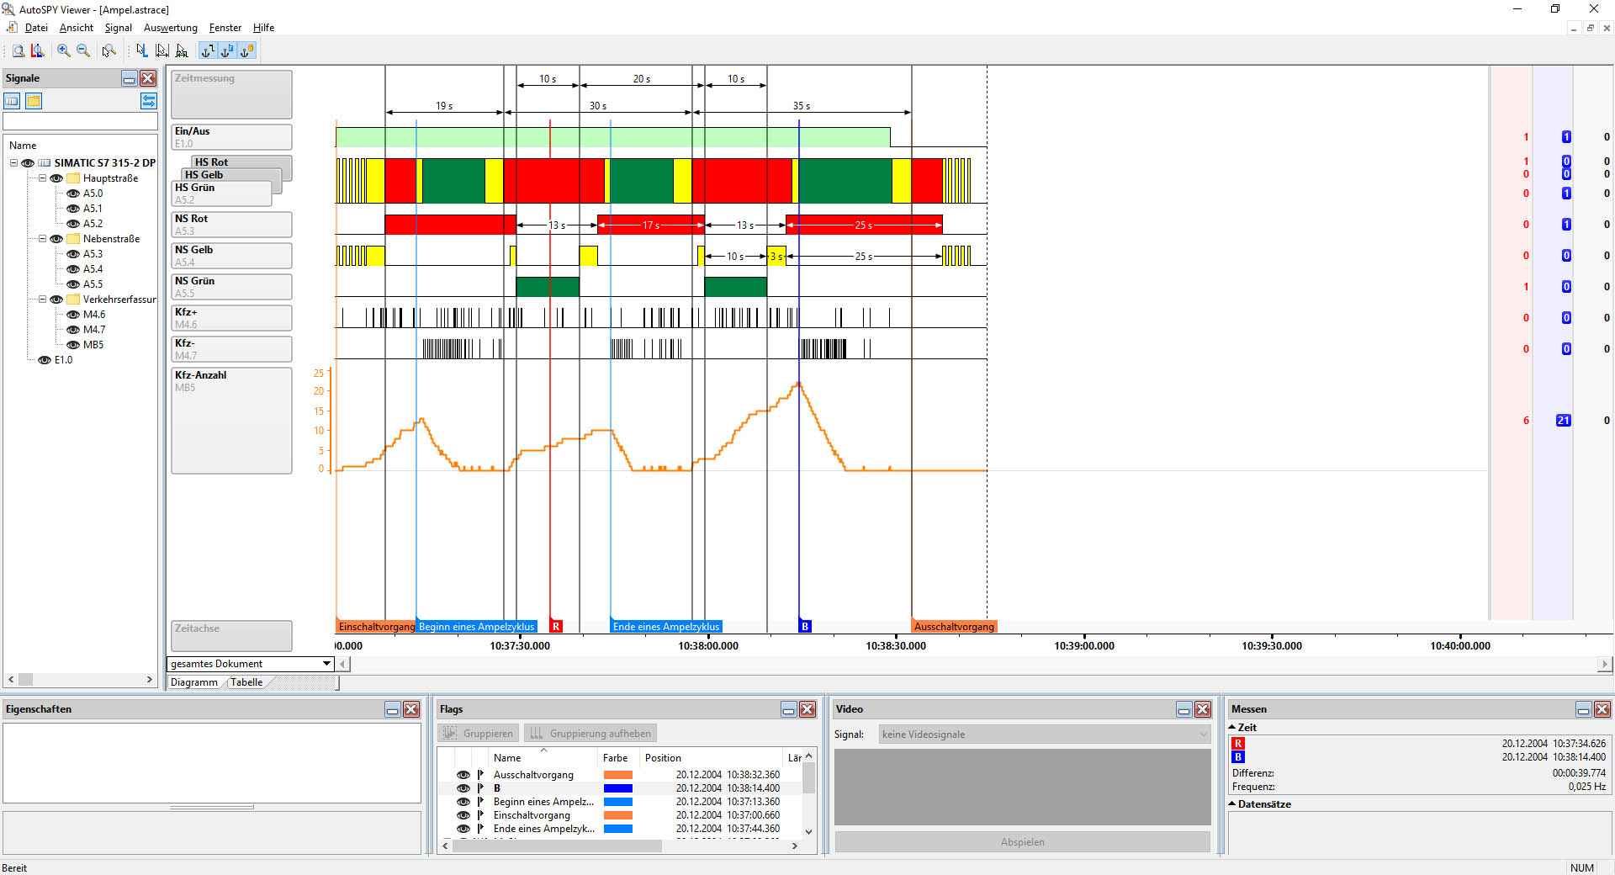Open the Signal menu
Image resolution: width=1615 pixels, height=875 pixels.
click(118, 28)
